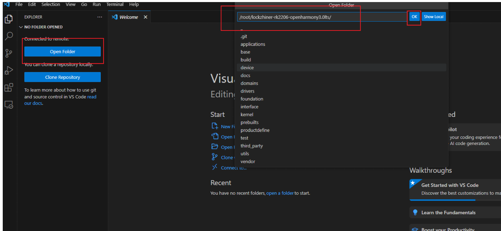Open the Search view icon
Viewport: 501px width, 231px height.
tap(9, 36)
